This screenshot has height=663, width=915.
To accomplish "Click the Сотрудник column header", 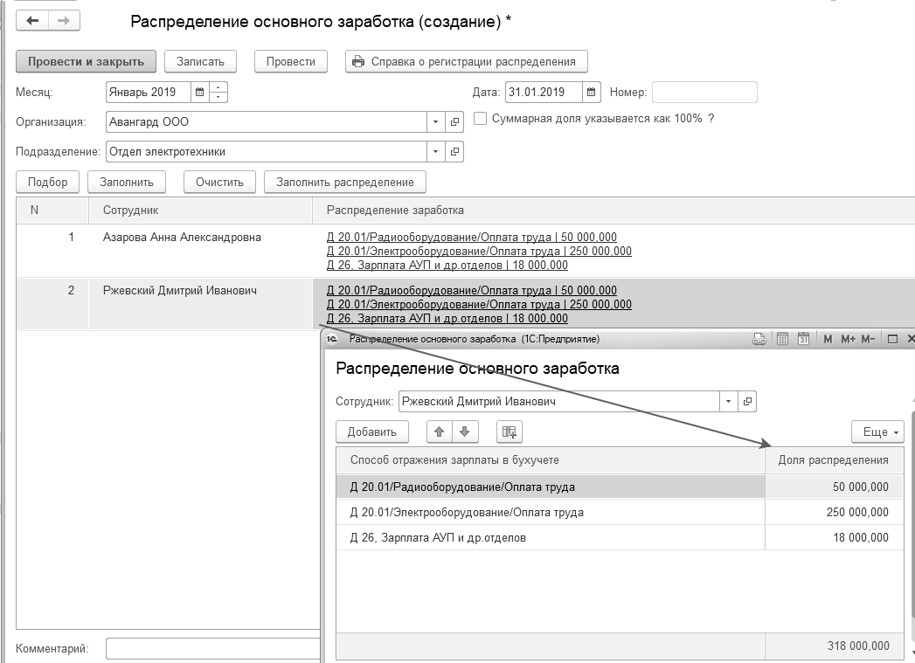I will 200,210.
